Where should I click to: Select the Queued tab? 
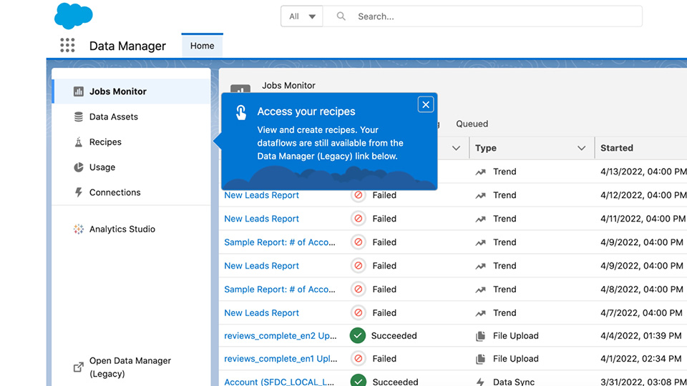point(472,124)
